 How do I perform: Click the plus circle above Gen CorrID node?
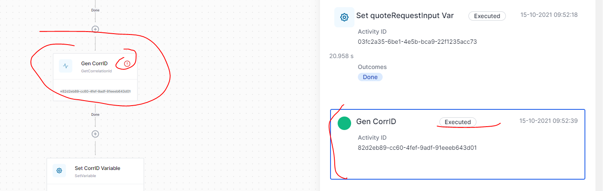pyautogui.click(x=95, y=29)
